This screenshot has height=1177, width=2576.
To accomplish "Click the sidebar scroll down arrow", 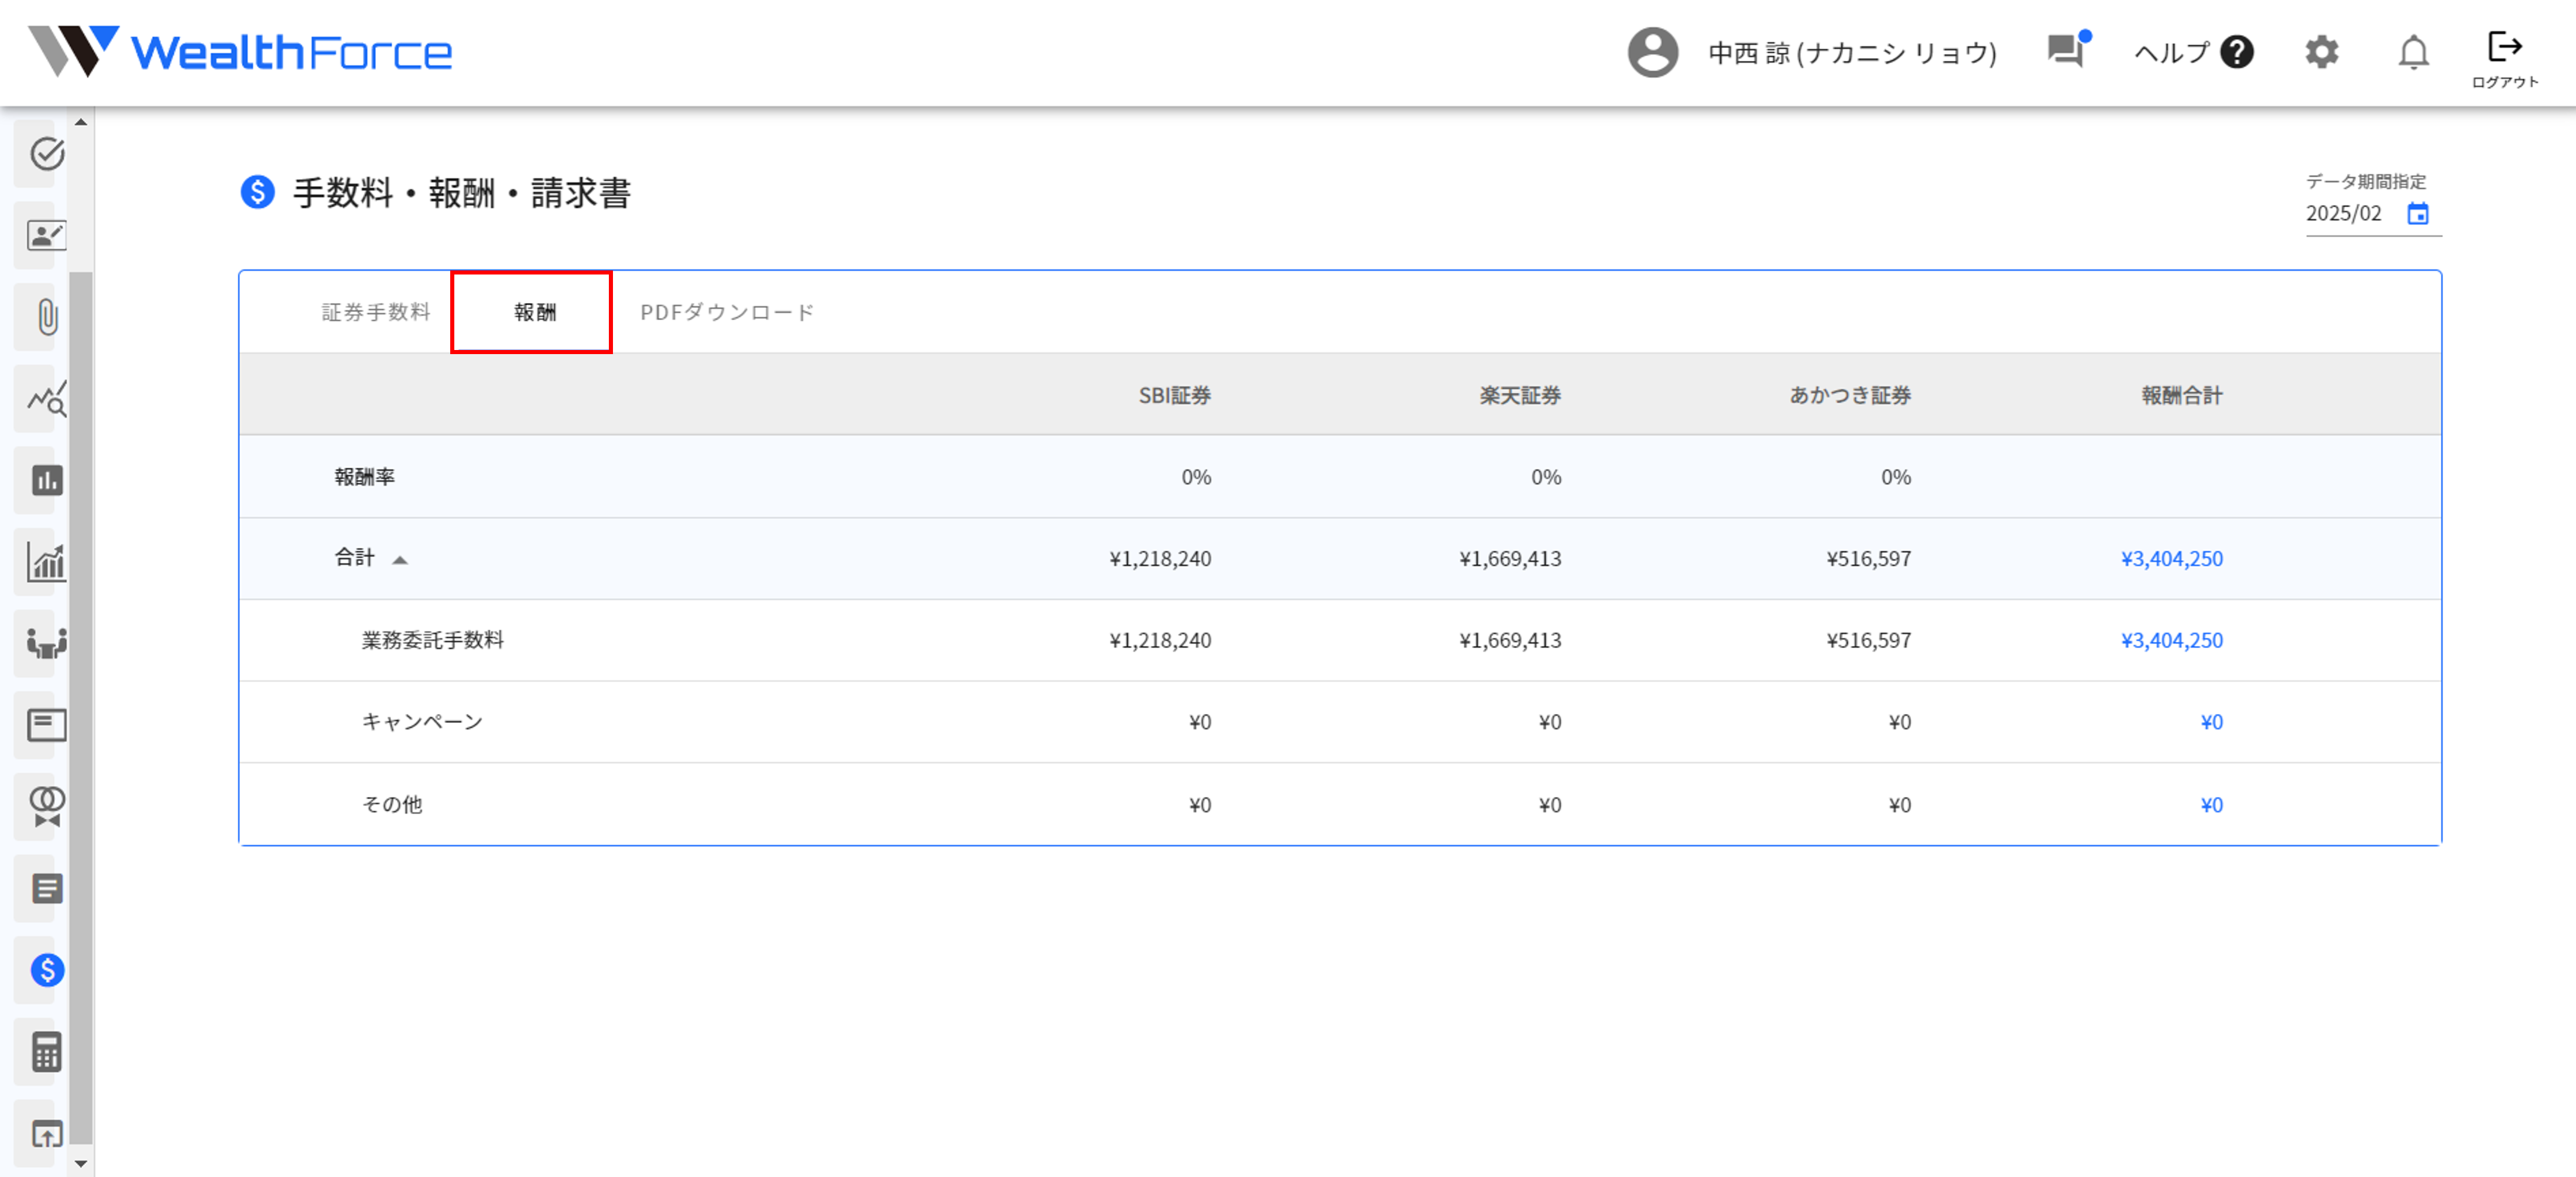I will 81,1164.
